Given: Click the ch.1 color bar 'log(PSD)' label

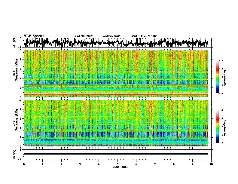Looking at the screenshot, I should [x=225, y=78].
